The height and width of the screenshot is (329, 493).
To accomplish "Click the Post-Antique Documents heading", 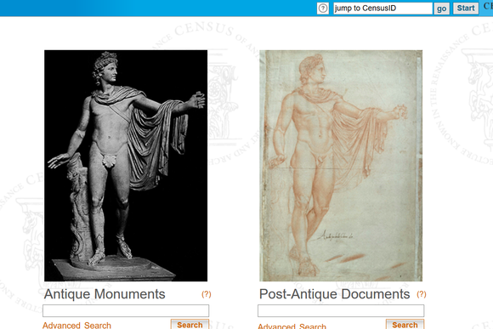I will click(335, 294).
